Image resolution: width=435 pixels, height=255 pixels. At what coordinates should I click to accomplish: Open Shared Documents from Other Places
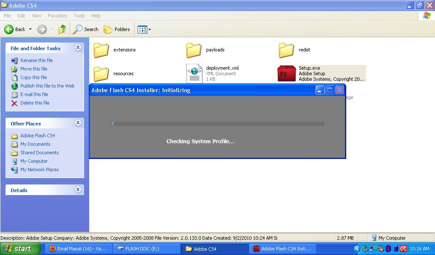(40, 153)
